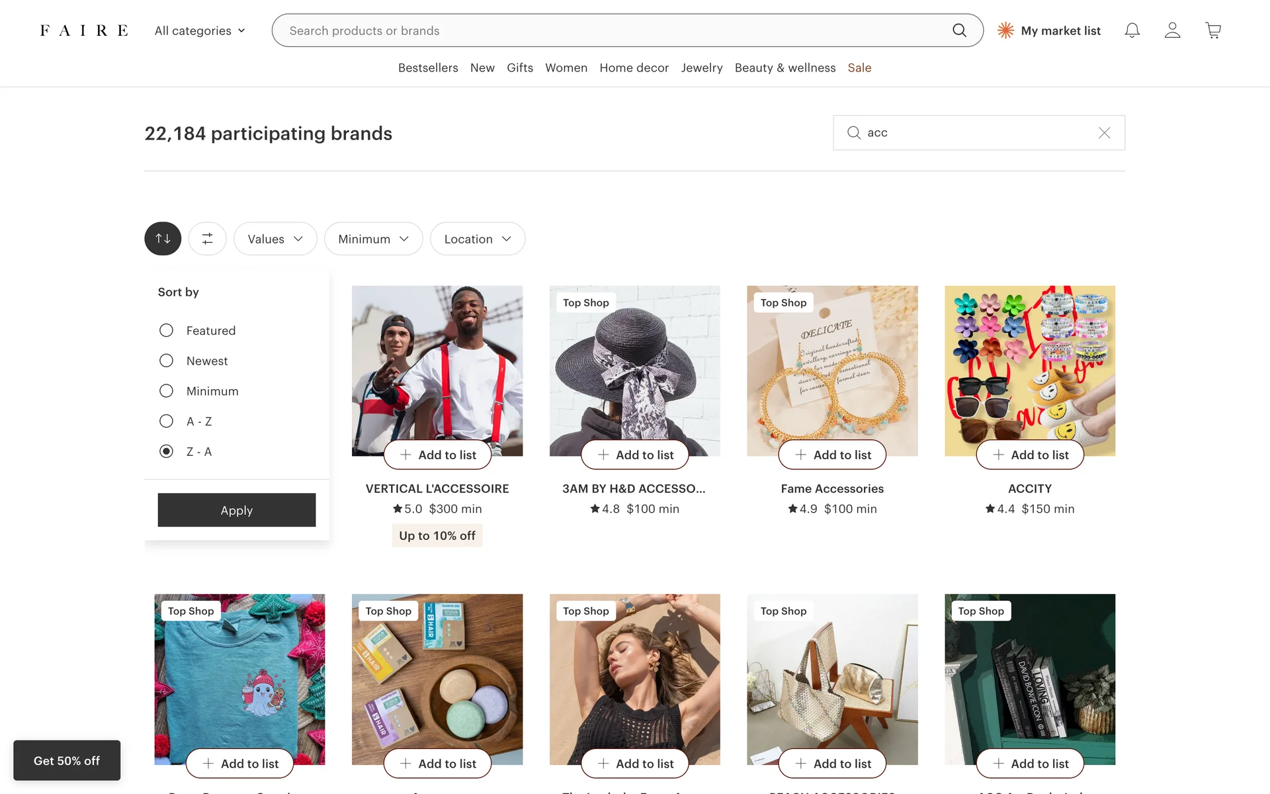This screenshot has height=794, width=1270.
Task: Click the sort arrows icon button
Action: point(163,239)
